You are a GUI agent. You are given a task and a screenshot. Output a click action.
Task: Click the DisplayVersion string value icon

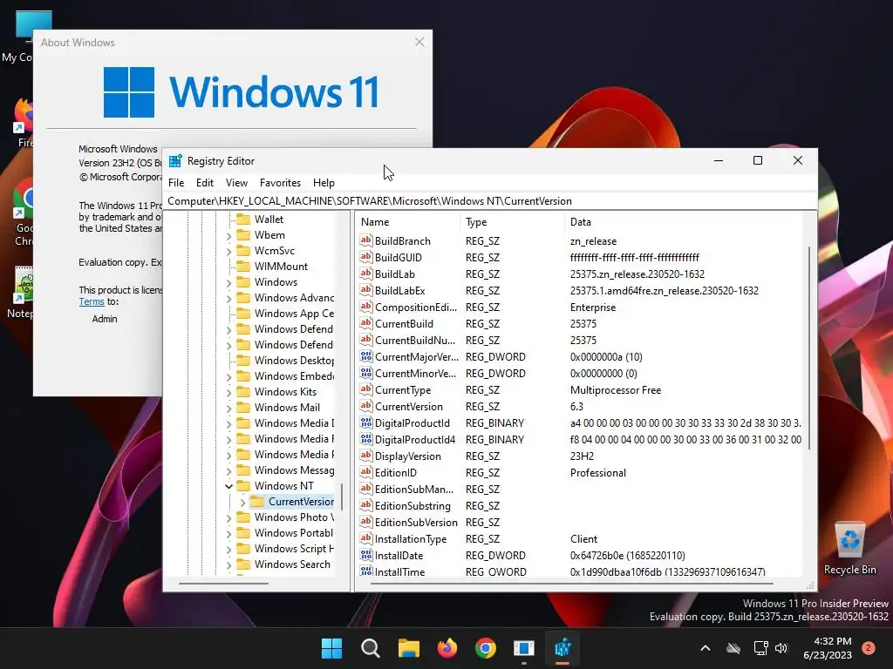tap(365, 456)
